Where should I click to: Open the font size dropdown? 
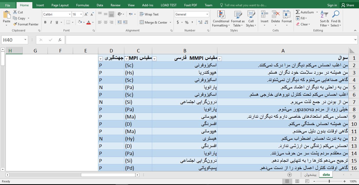click(x=81, y=14)
